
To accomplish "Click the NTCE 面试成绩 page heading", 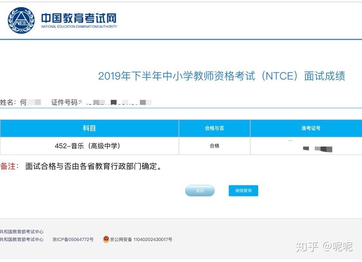I will (x=222, y=76).
